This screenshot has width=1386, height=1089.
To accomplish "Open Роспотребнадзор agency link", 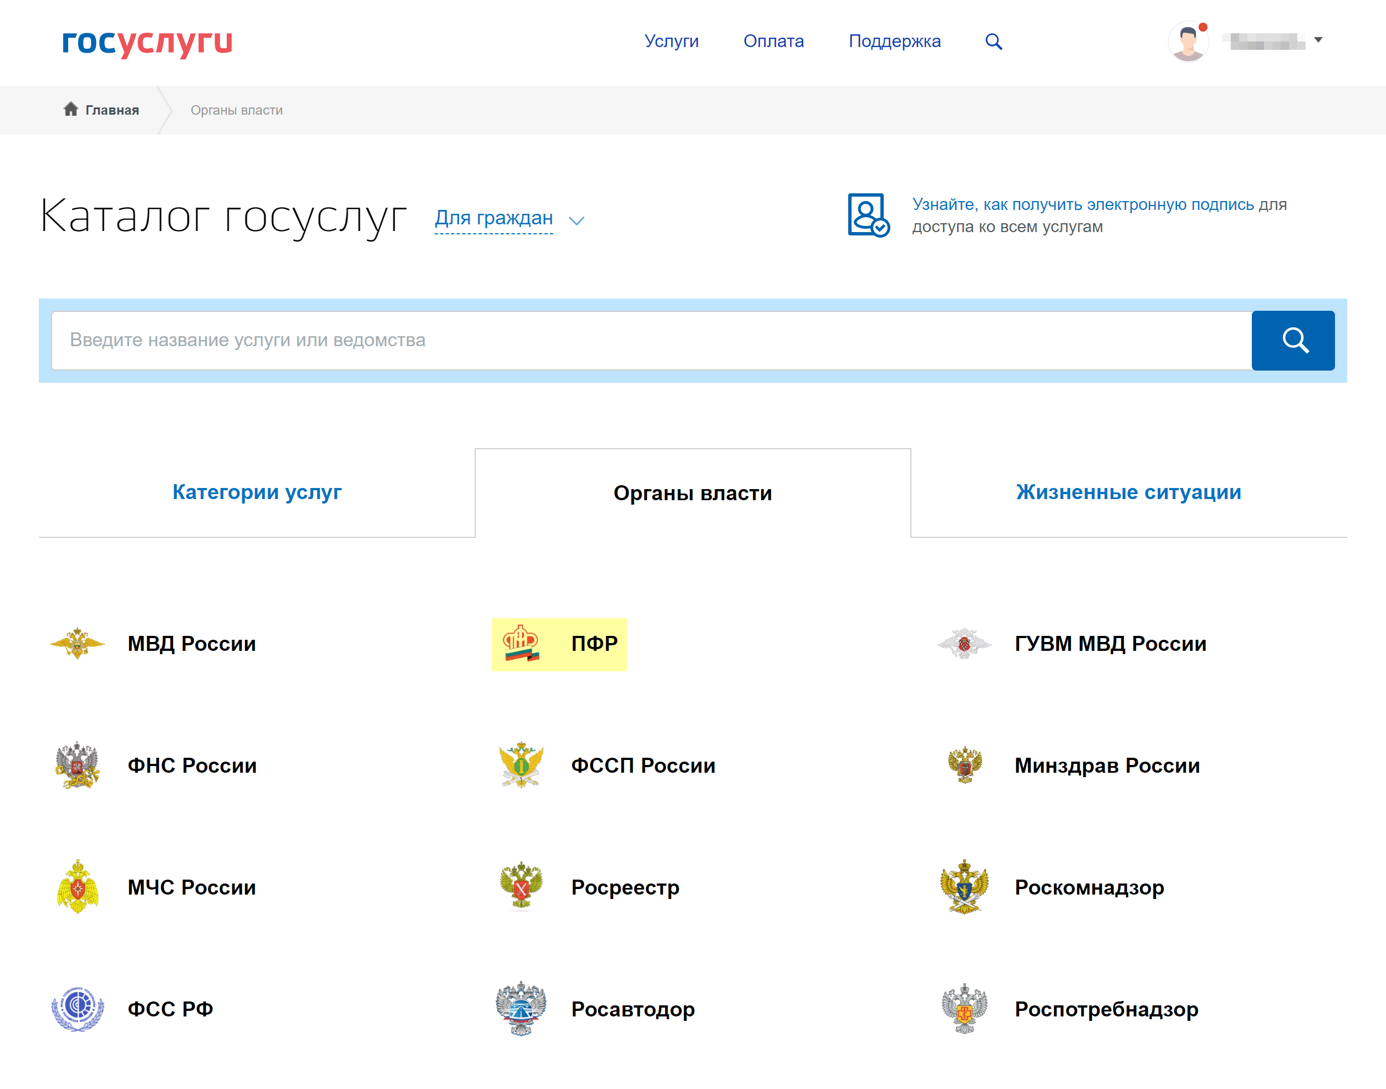I will pos(1107,1009).
